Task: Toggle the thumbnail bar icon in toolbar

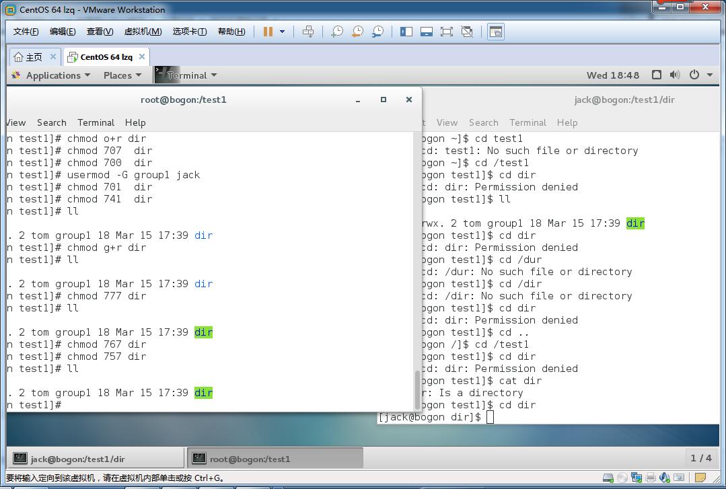Action: click(x=427, y=32)
